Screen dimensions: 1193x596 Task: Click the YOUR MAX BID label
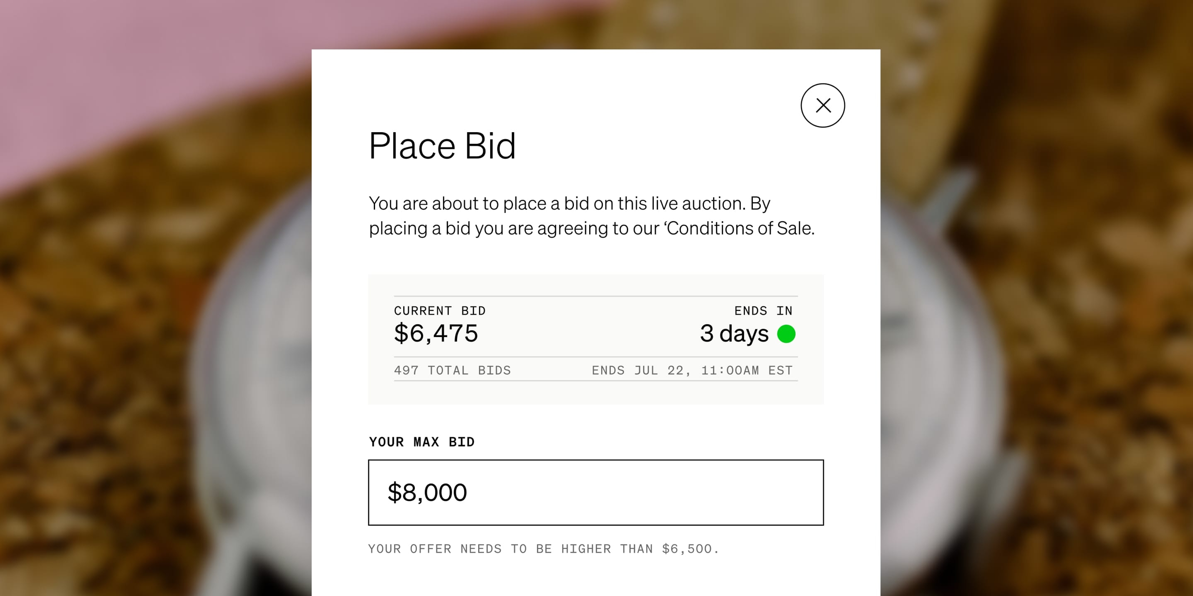[x=422, y=441]
